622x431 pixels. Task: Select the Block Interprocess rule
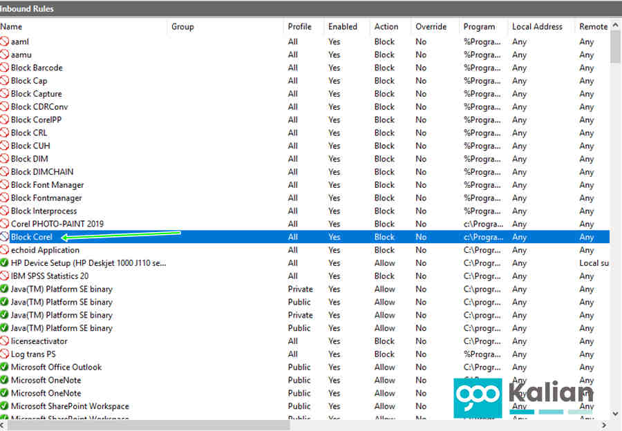pyautogui.click(x=44, y=211)
